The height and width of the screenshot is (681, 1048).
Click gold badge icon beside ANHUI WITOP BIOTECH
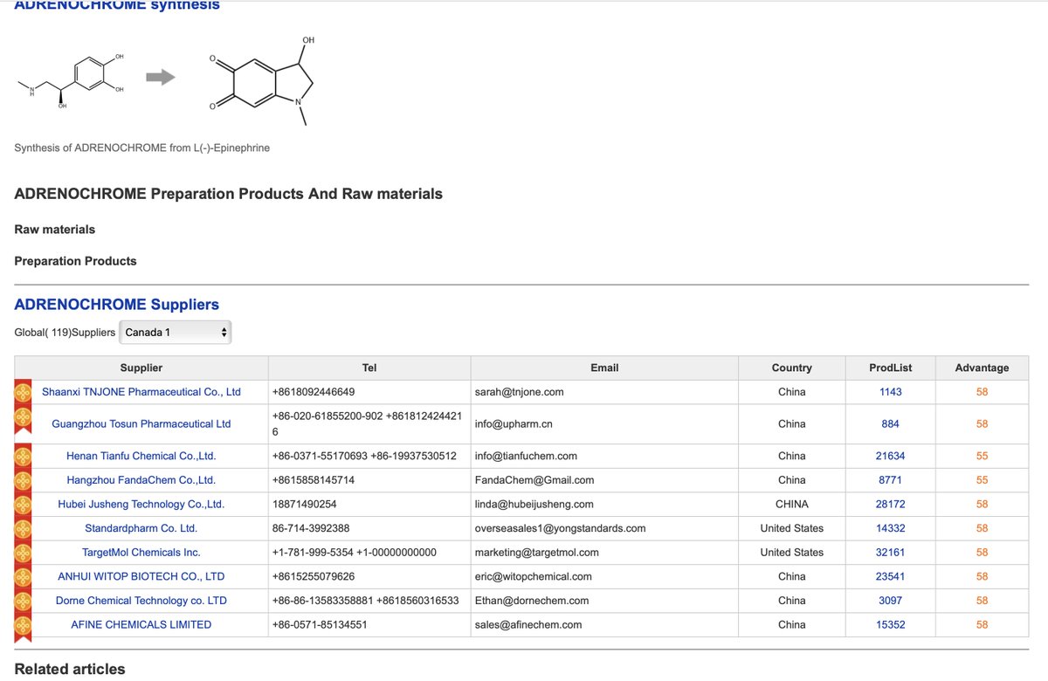(23, 576)
